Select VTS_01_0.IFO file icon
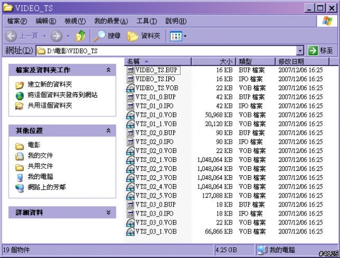340x258 pixels. point(130,106)
